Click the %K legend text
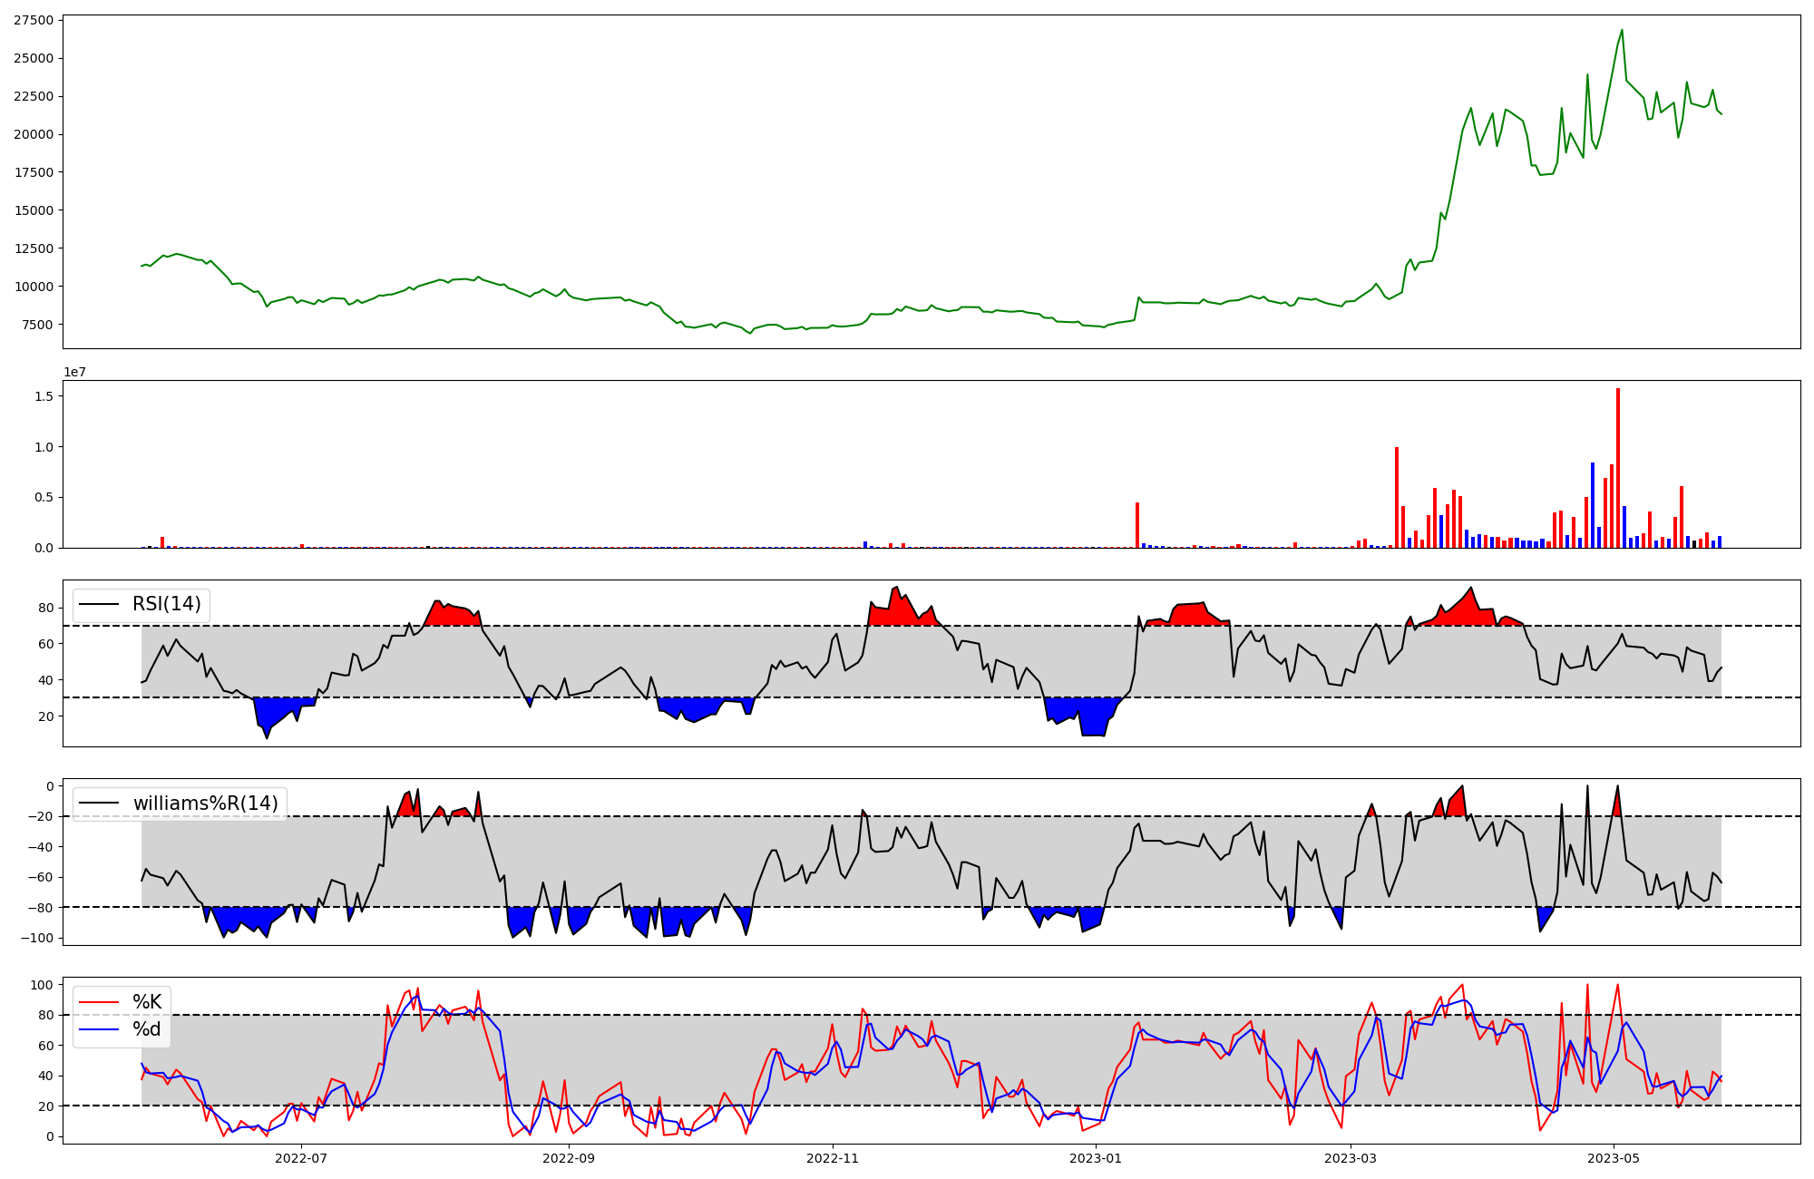1814x1179 pixels. [147, 1002]
